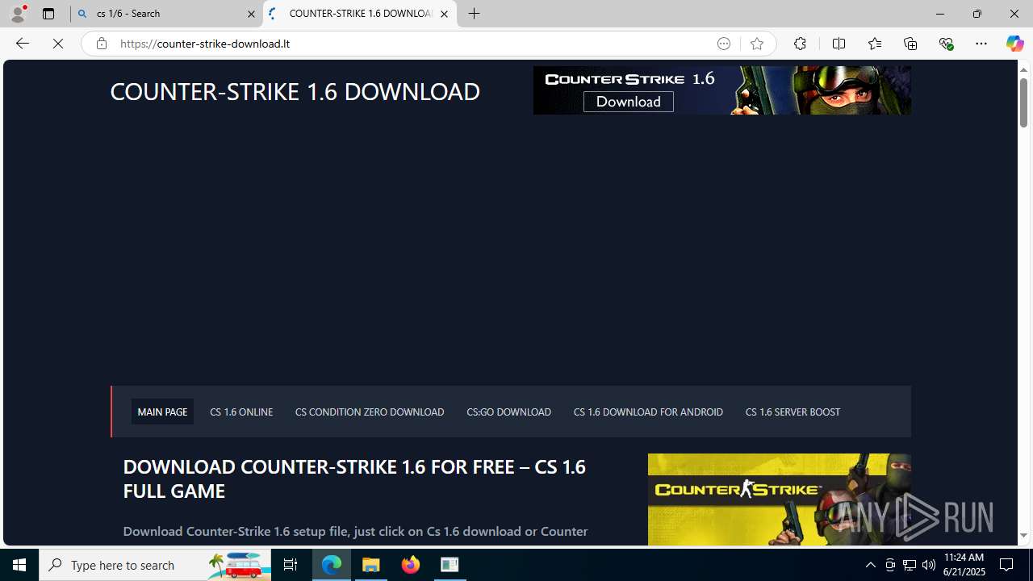Switch to the 'cs 1/6 - Search' tab
This screenshot has height=581, width=1033.
click(166, 14)
